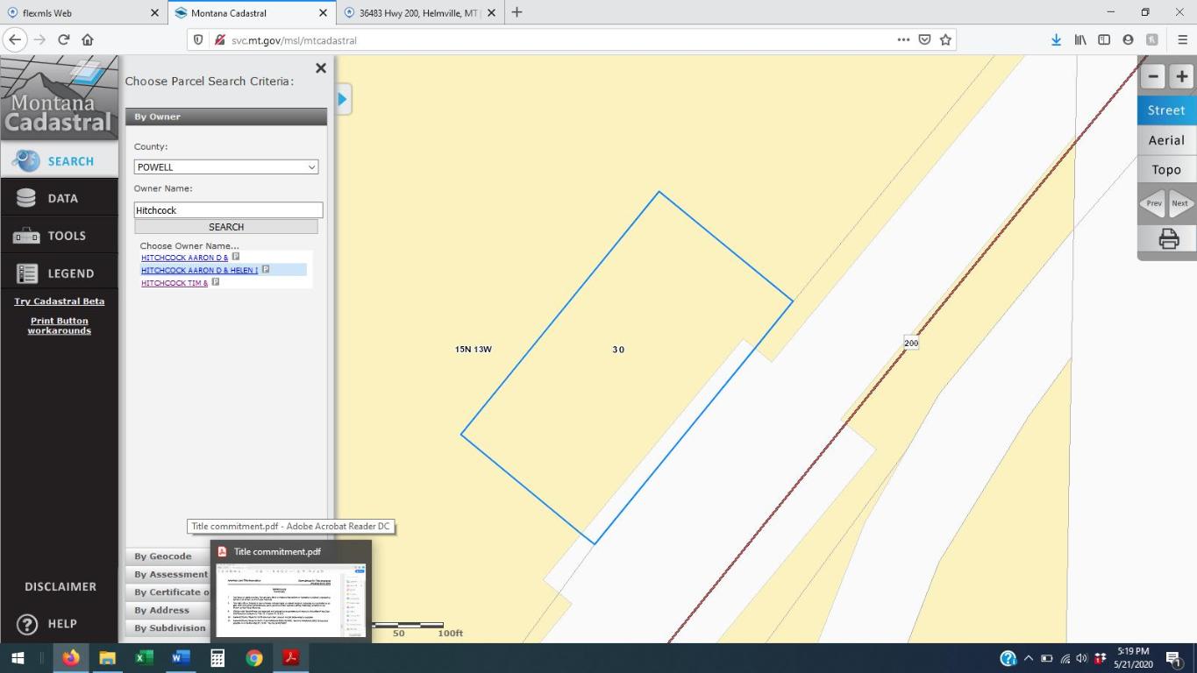This screenshot has width=1197, height=673.
Task: Toggle the Firefox sidebar icon
Action: coord(1104,39)
